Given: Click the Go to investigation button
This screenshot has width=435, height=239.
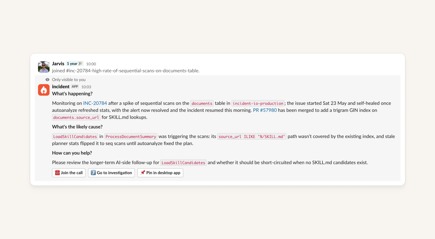Looking at the screenshot, I should tap(111, 173).
